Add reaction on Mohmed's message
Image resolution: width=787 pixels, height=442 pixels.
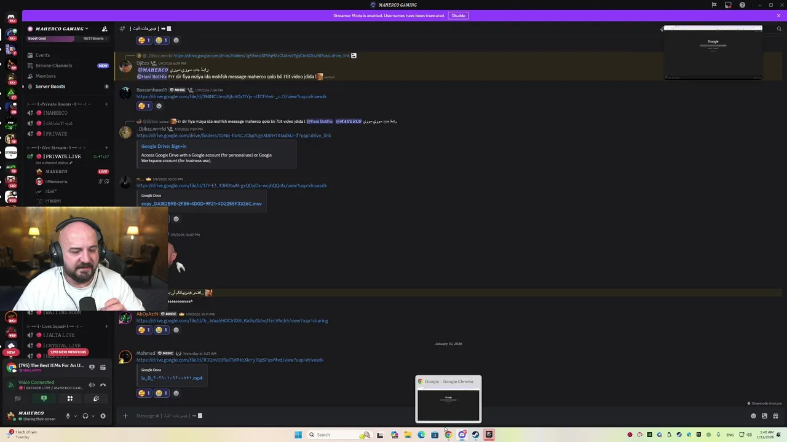tap(176, 393)
